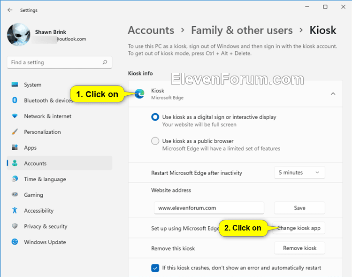The image size is (352, 277).
Task: Go to Network & internet
Action: click(60, 116)
